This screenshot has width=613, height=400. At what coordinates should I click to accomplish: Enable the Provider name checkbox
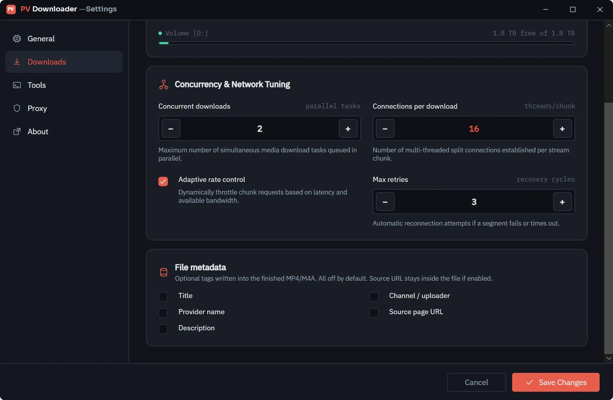(163, 313)
